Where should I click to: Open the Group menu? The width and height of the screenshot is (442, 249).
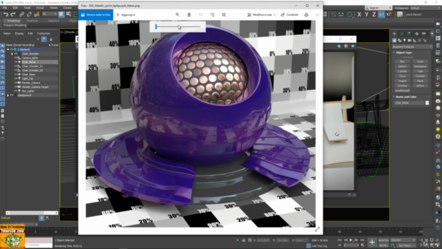coord(40,8)
